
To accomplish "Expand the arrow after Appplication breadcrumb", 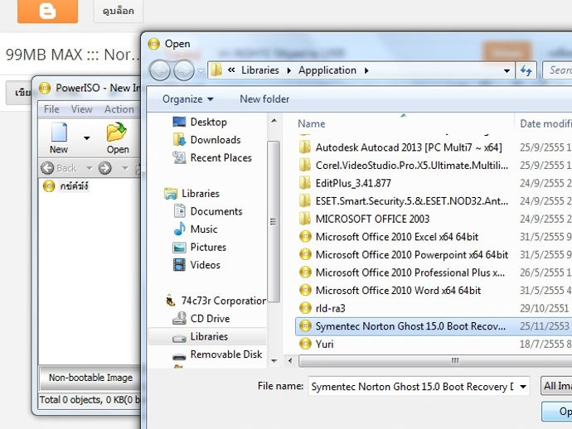I will 366,70.
